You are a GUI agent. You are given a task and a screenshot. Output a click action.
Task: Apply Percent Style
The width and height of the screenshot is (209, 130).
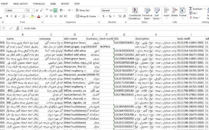[110, 16]
